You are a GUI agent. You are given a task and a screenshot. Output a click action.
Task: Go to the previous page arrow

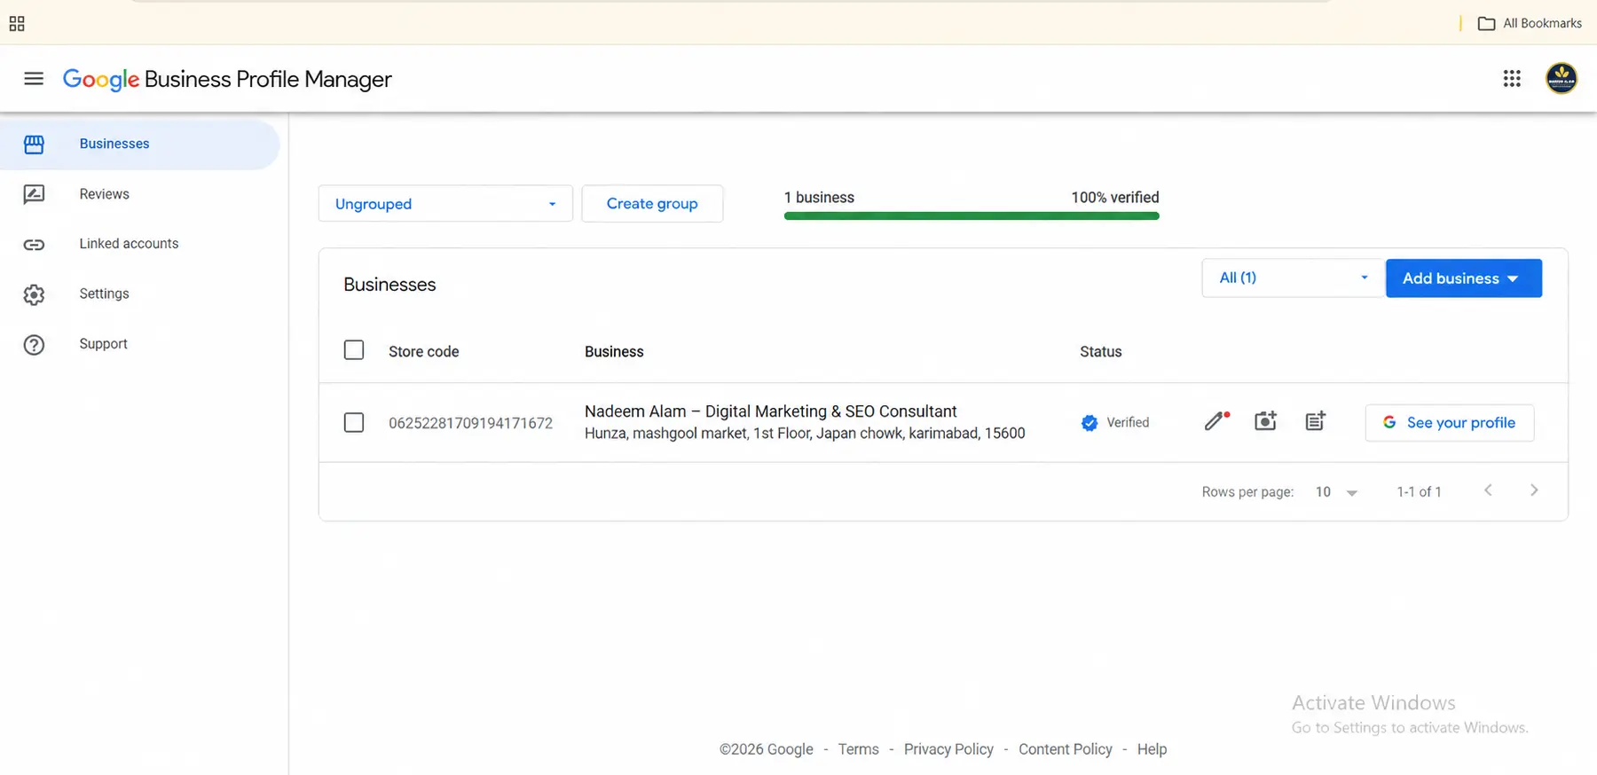(1488, 490)
